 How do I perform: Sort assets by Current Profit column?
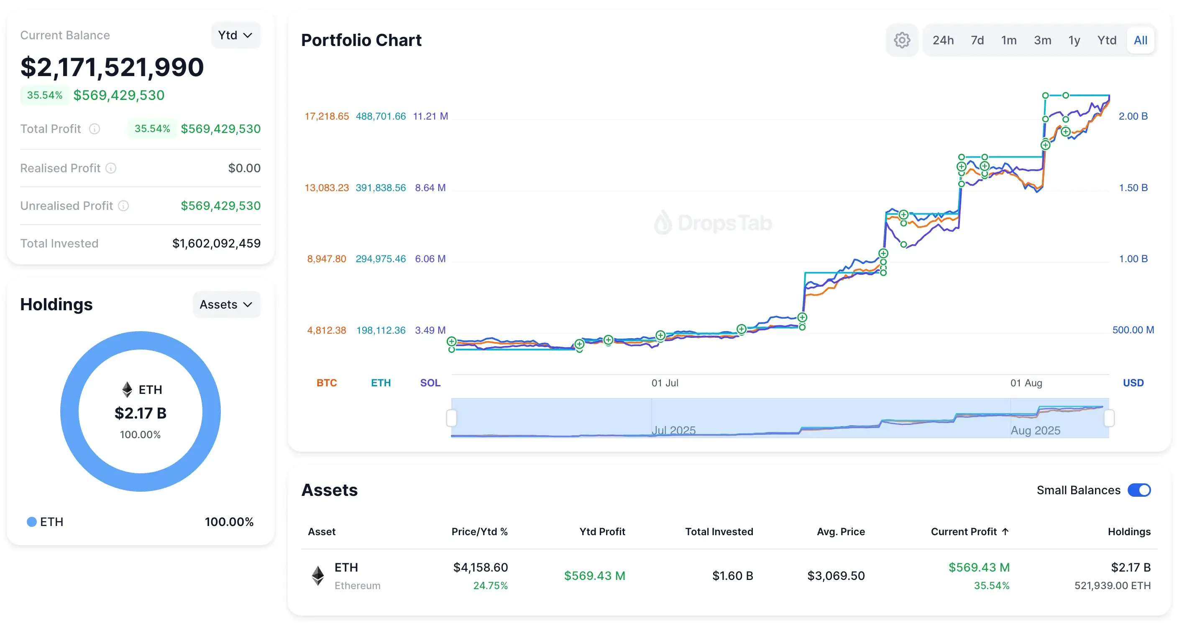point(970,532)
